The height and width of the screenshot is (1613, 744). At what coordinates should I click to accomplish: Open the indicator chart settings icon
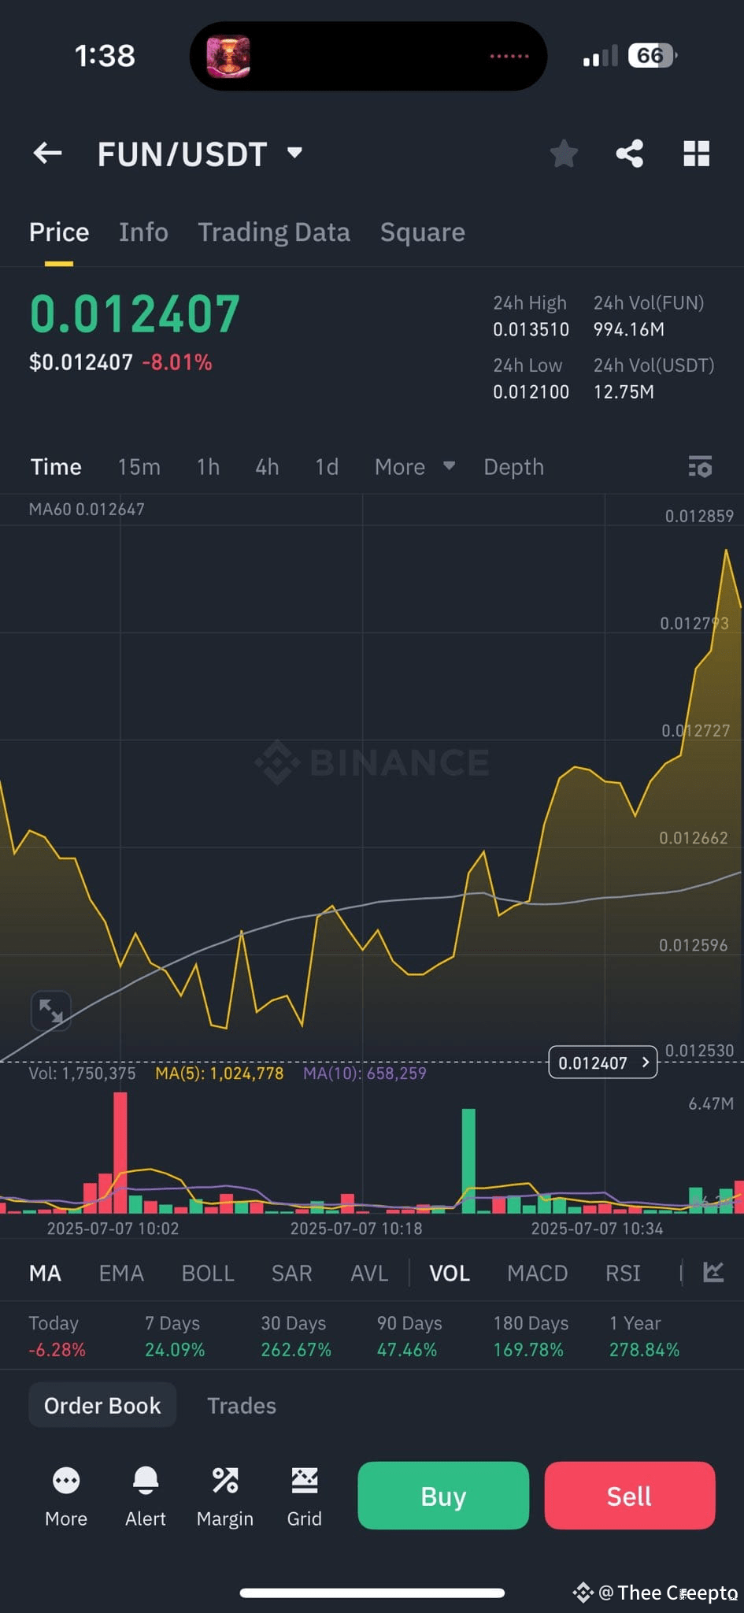pyautogui.click(x=713, y=1272)
